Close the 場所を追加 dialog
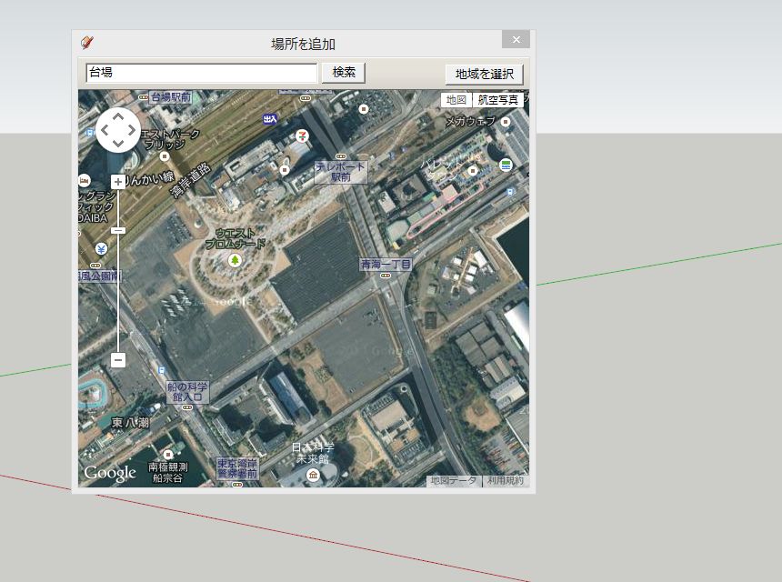 point(516,39)
